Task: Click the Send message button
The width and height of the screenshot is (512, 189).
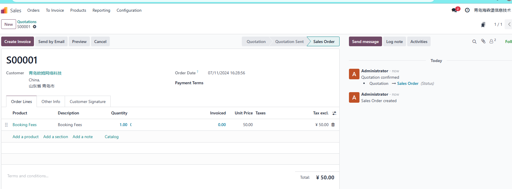Action: click(x=365, y=42)
